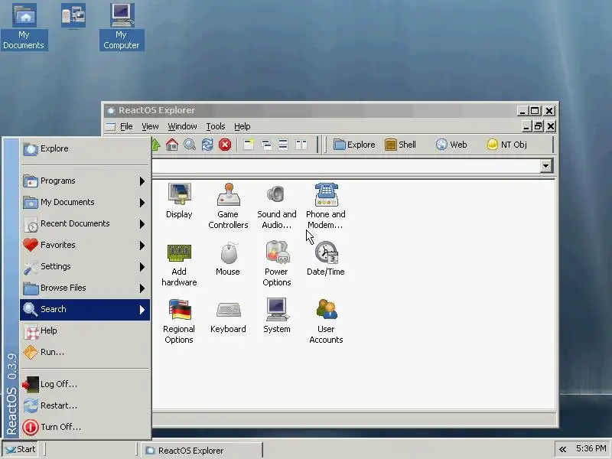Click the Home toolbar icon
This screenshot has width=612, height=459.
click(x=172, y=145)
